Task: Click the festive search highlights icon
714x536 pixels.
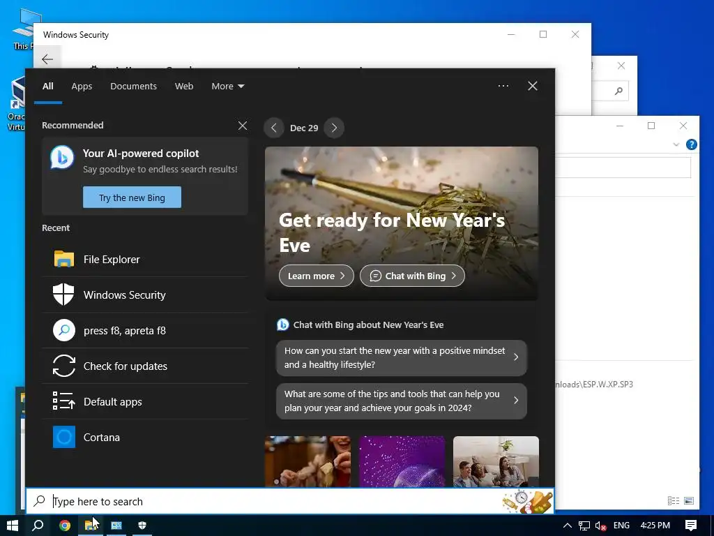Action: pos(527,501)
